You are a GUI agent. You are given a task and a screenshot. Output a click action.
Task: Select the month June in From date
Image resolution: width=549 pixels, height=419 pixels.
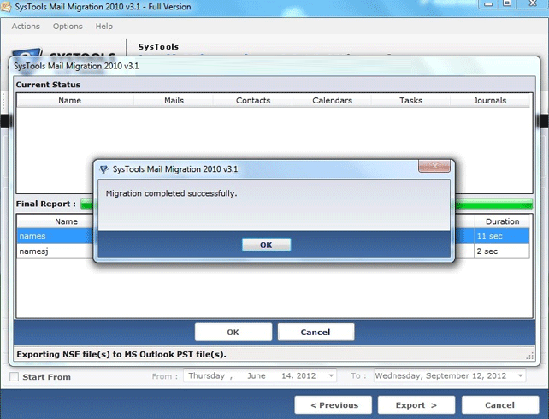(257, 375)
